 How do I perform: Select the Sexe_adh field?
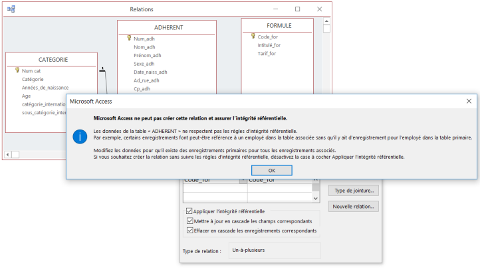coord(144,64)
